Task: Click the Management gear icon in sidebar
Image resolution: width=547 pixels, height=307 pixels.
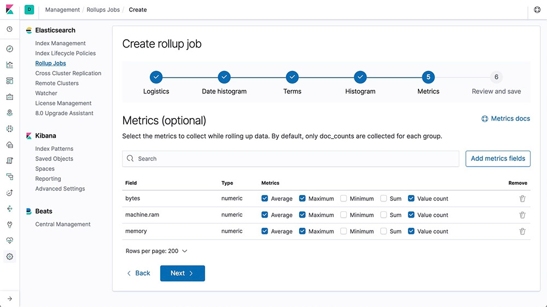Action: (9, 257)
